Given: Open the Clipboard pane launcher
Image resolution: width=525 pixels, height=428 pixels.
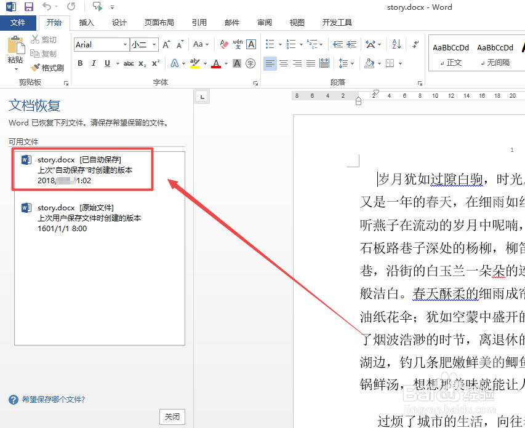Looking at the screenshot, I should 66,83.
